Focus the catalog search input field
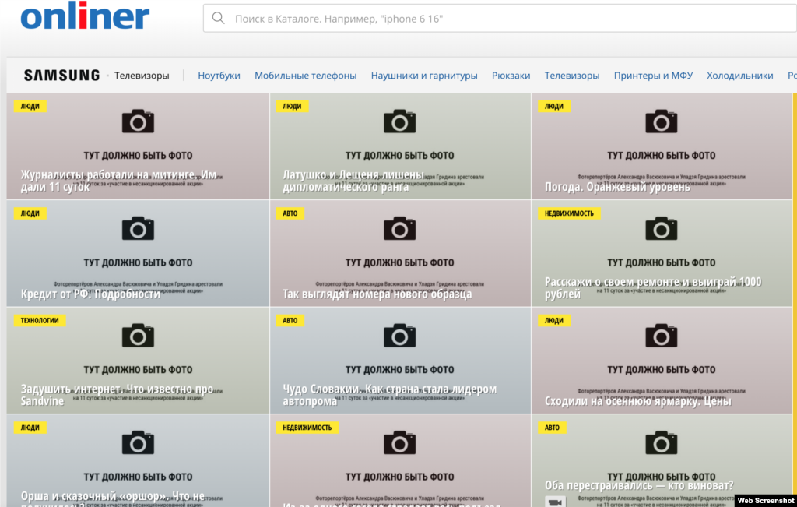 498,19
